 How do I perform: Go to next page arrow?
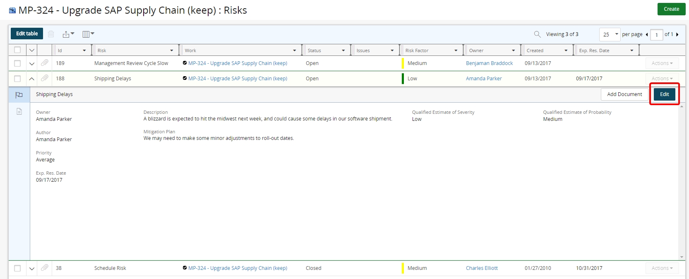[x=677, y=34]
